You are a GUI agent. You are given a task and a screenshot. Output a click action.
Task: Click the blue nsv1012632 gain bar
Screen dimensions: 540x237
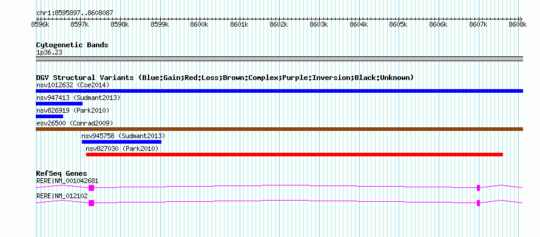coord(279,91)
